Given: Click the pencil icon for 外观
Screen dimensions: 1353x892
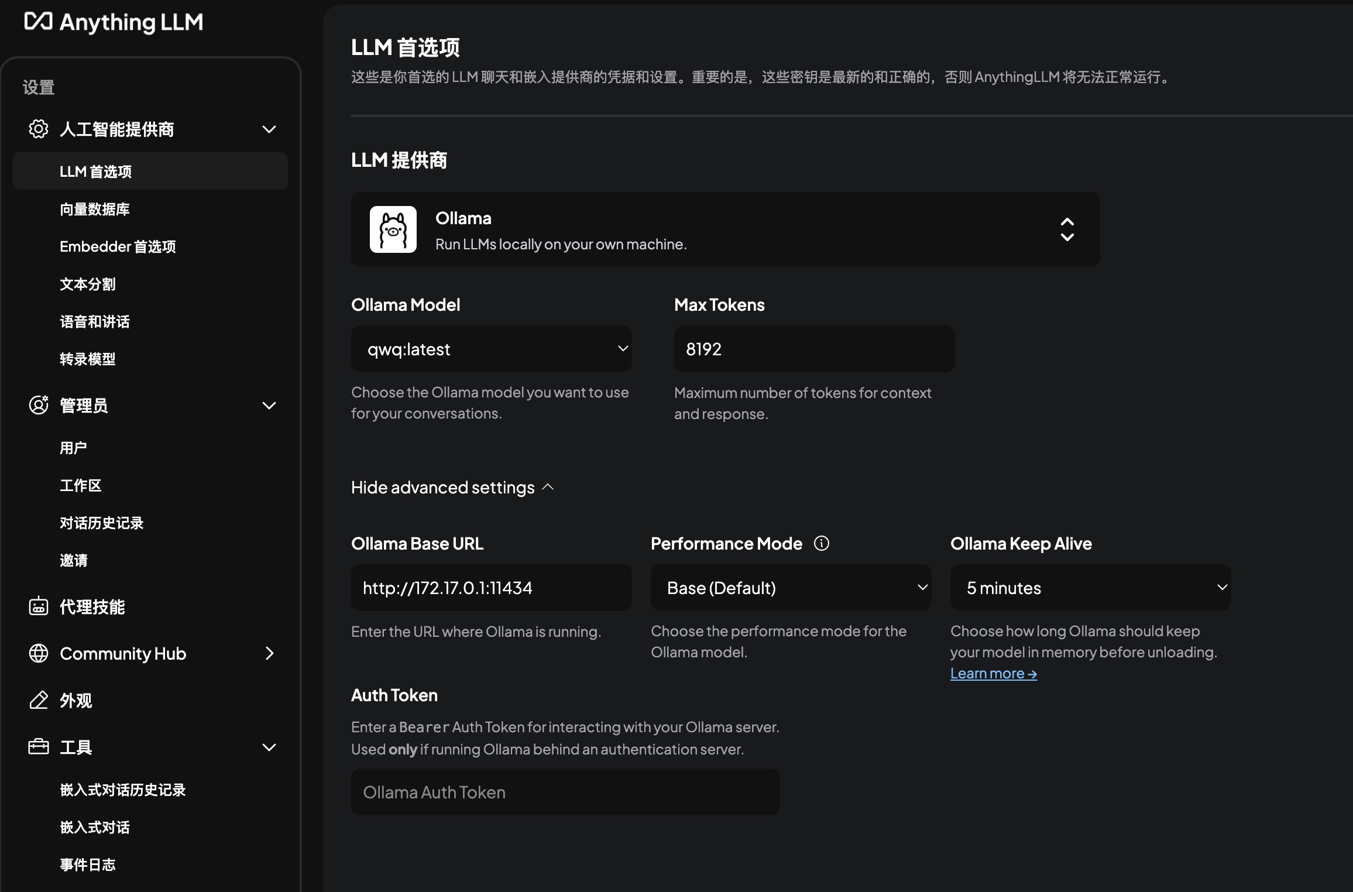Looking at the screenshot, I should coord(39,700).
